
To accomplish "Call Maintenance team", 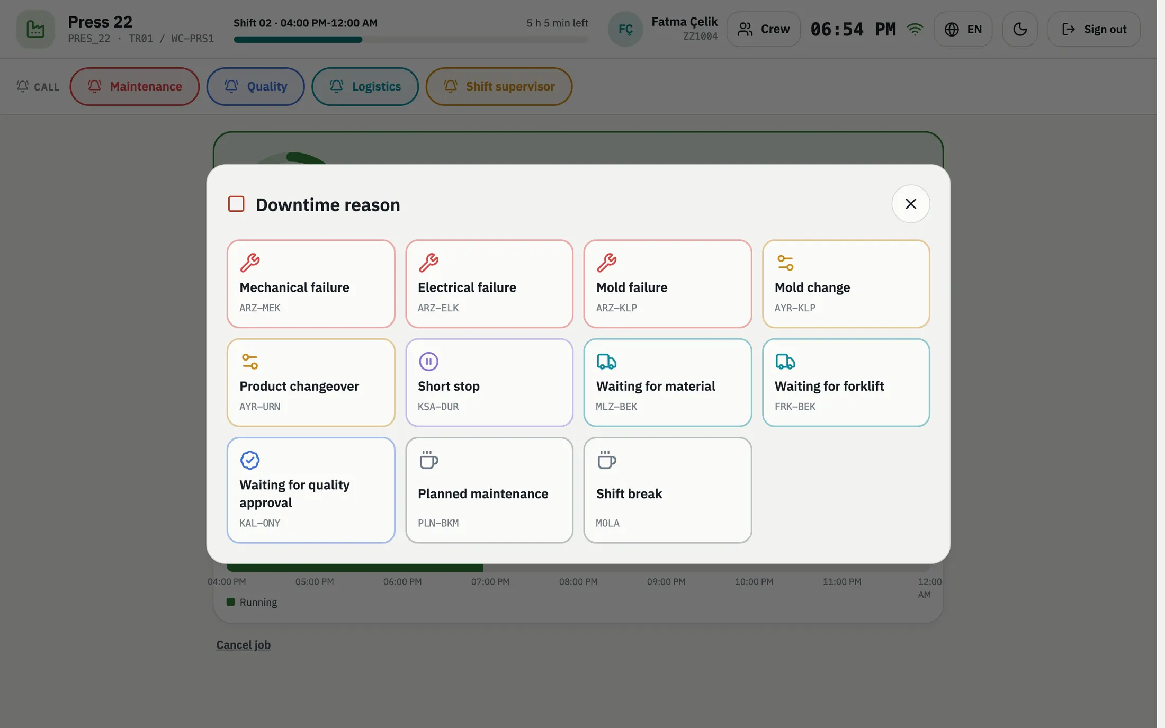I will 135,86.
